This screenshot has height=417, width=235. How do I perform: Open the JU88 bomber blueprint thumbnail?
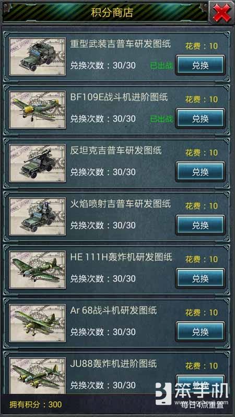(37, 375)
